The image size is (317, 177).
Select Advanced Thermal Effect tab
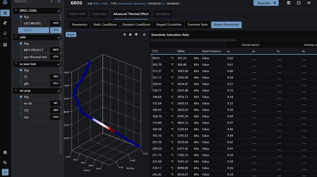click(131, 14)
